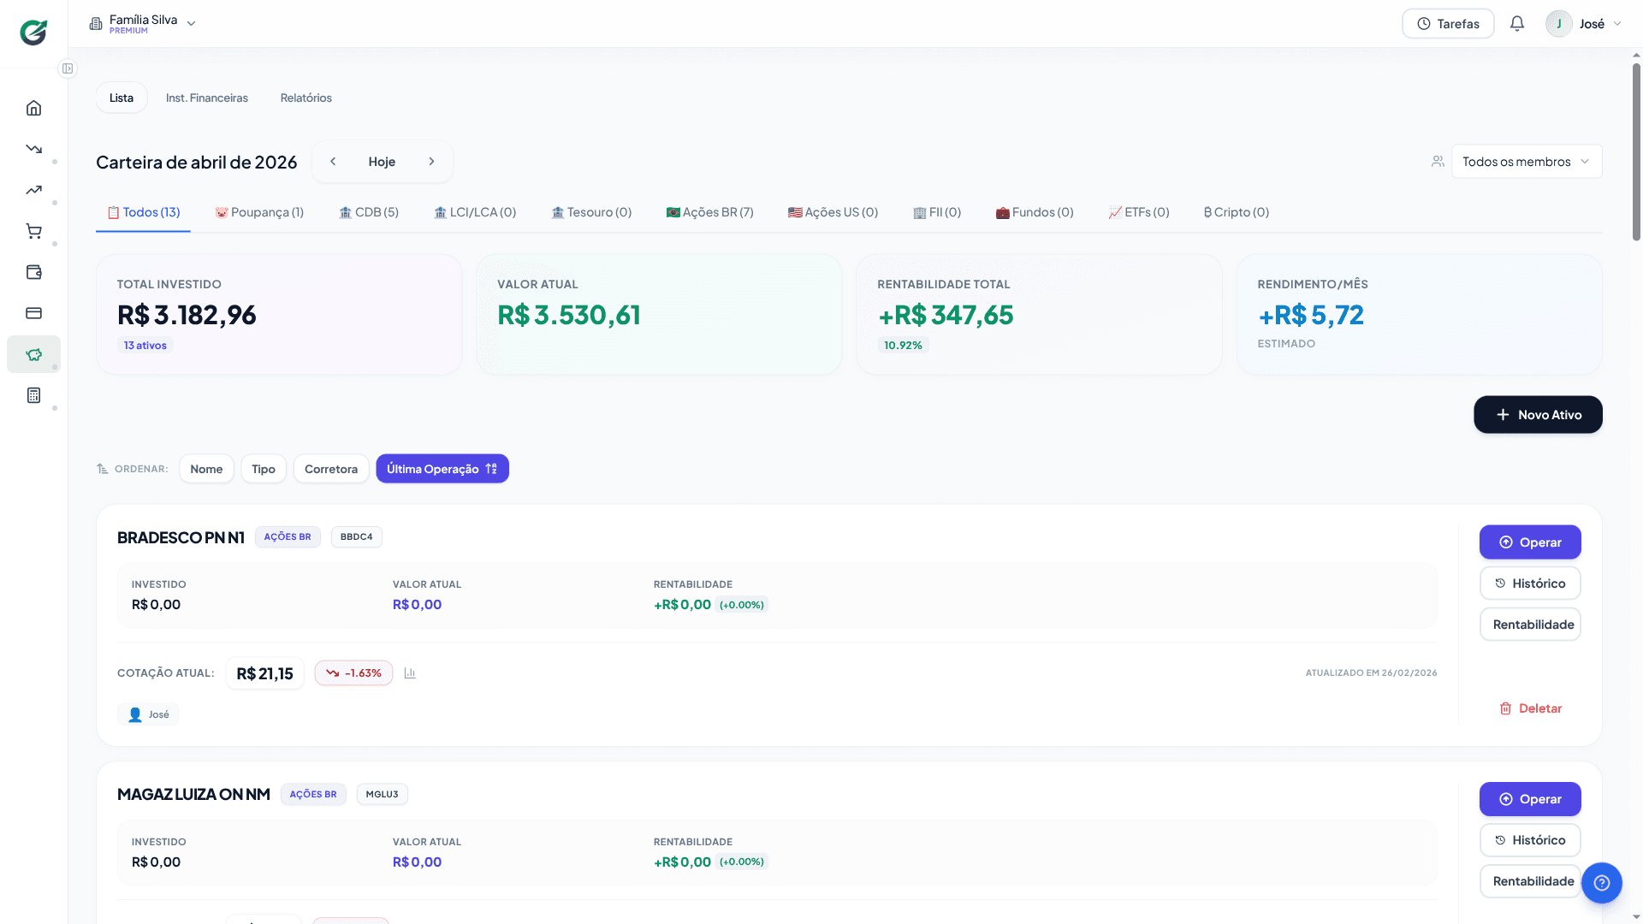The width and height of the screenshot is (1643, 924).
Task: Sort by Nome
Action: pyautogui.click(x=206, y=469)
